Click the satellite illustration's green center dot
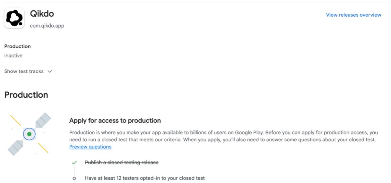This screenshot has width=391, height=183. (x=29, y=134)
